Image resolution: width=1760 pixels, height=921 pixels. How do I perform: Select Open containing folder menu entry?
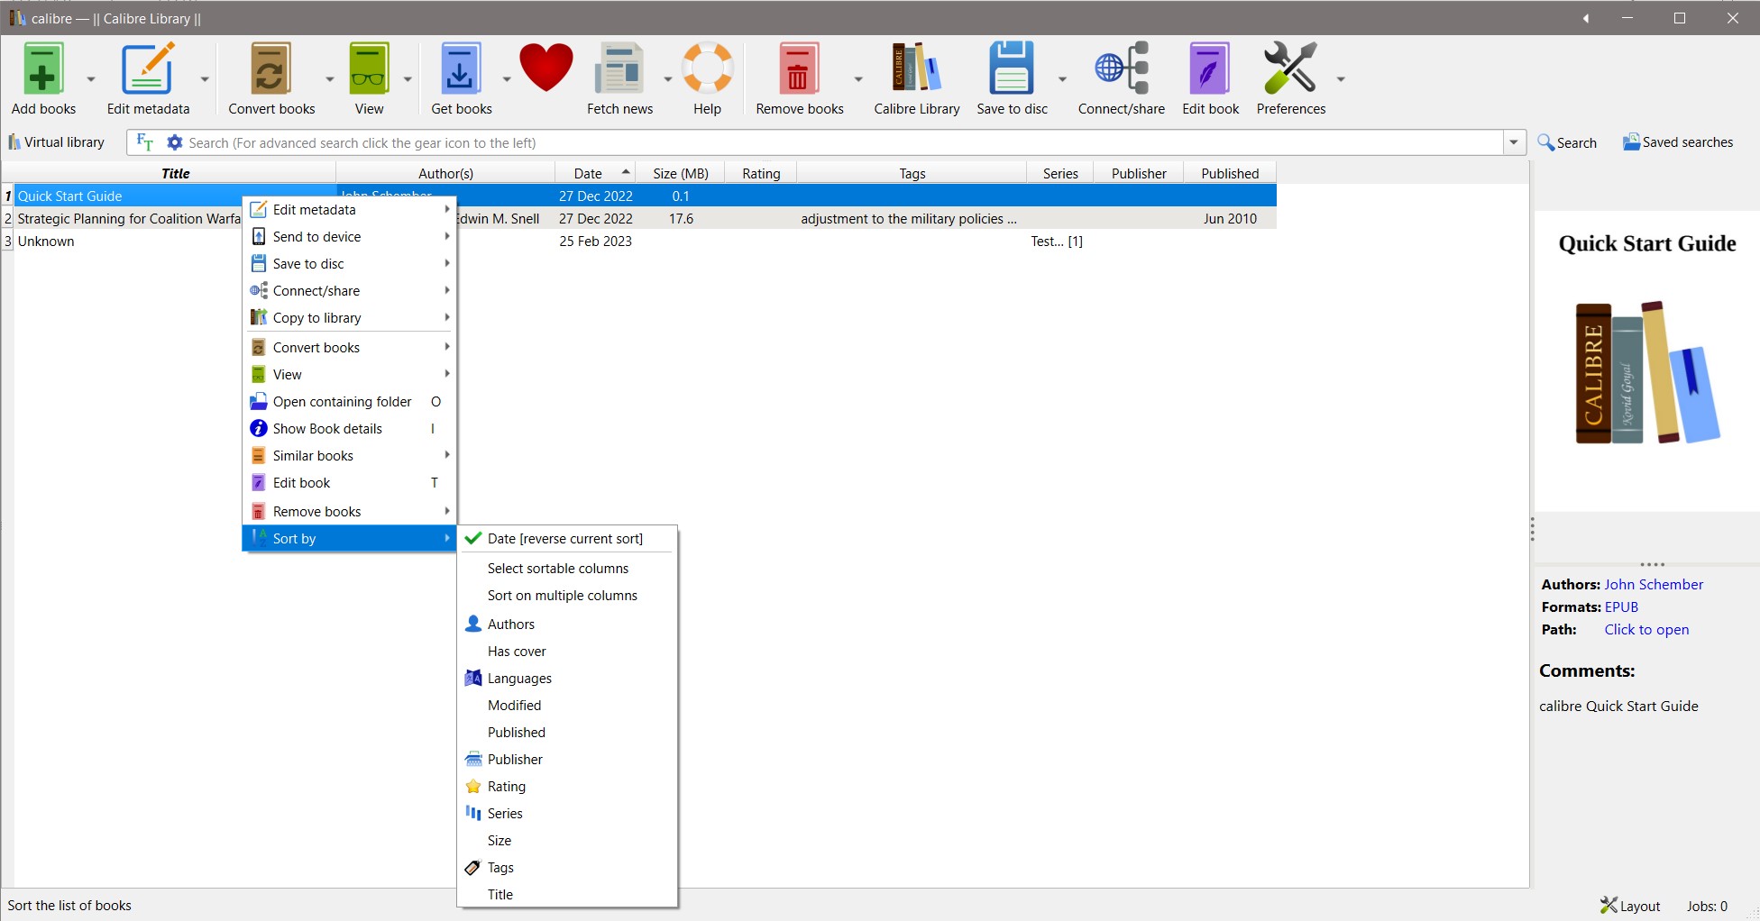350,402
